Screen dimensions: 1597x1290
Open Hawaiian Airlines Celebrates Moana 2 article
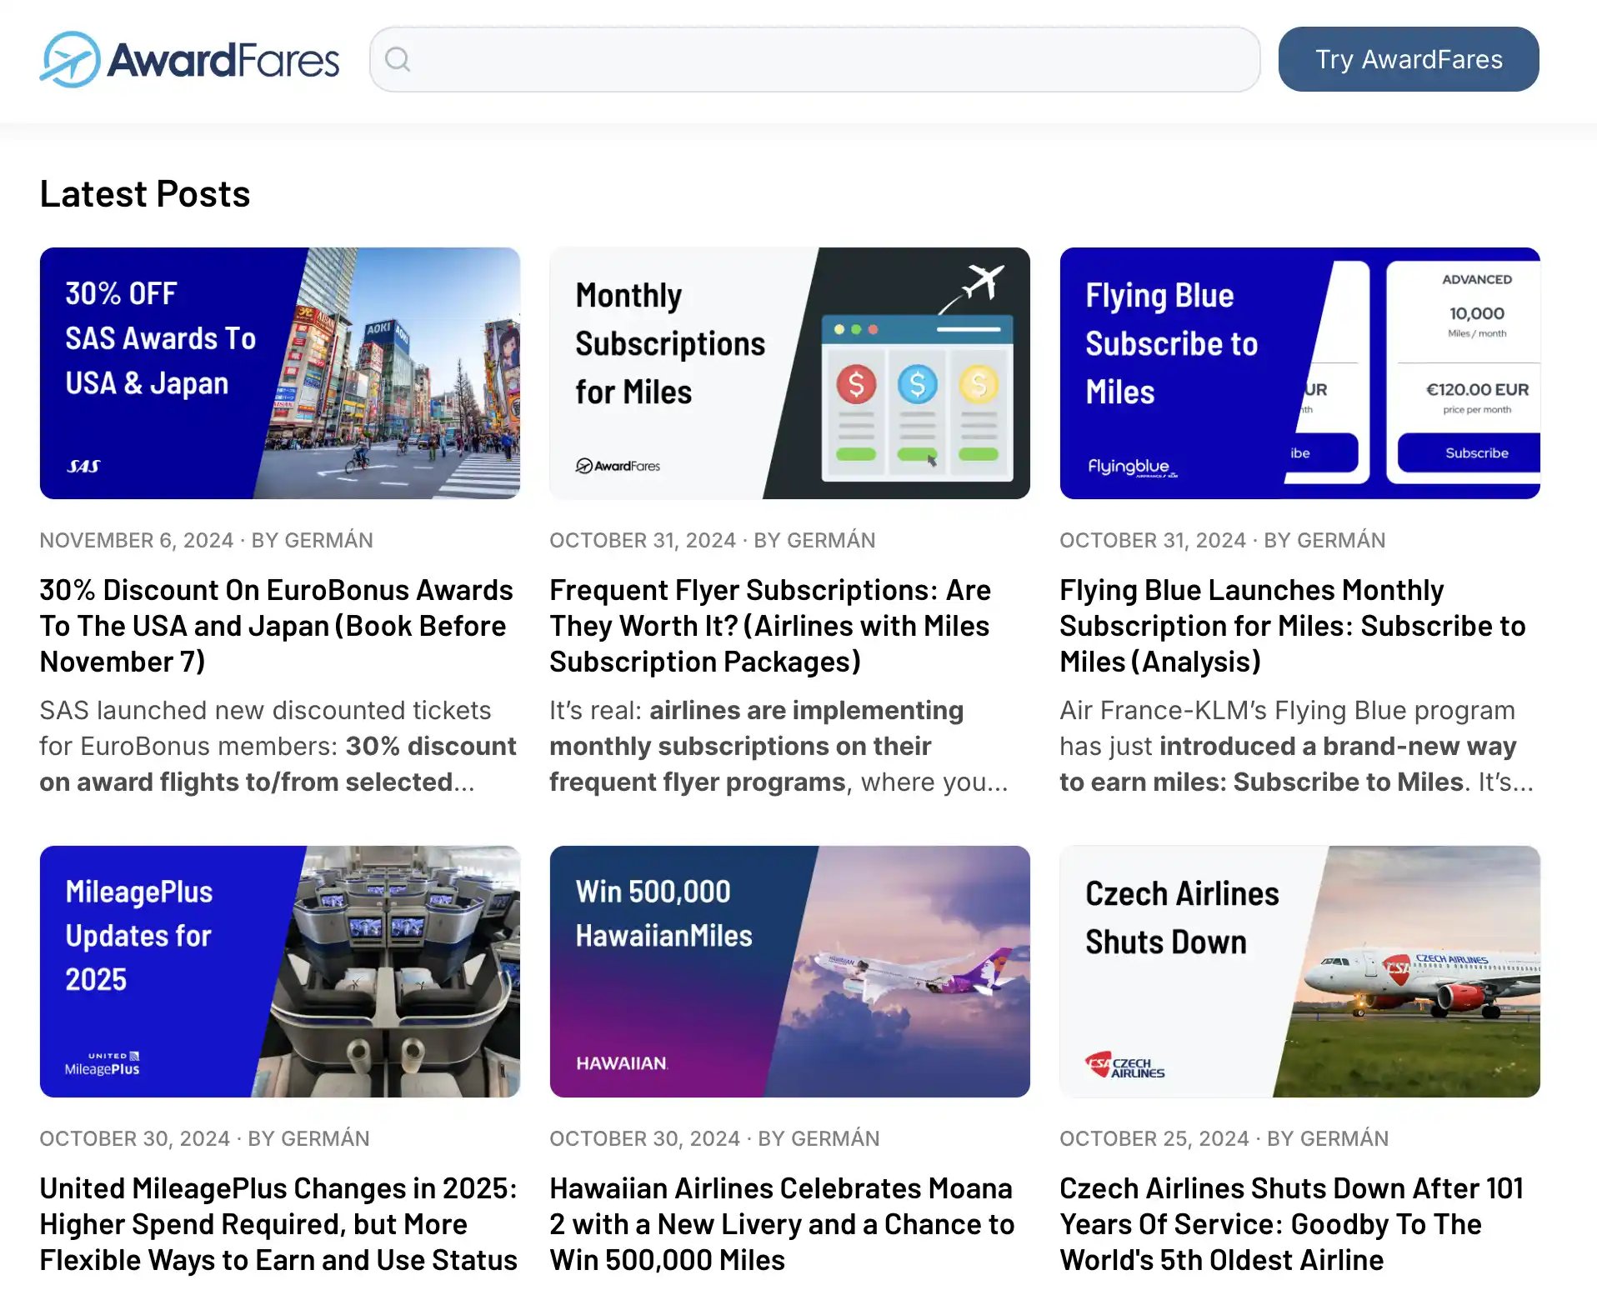[782, 1224]
